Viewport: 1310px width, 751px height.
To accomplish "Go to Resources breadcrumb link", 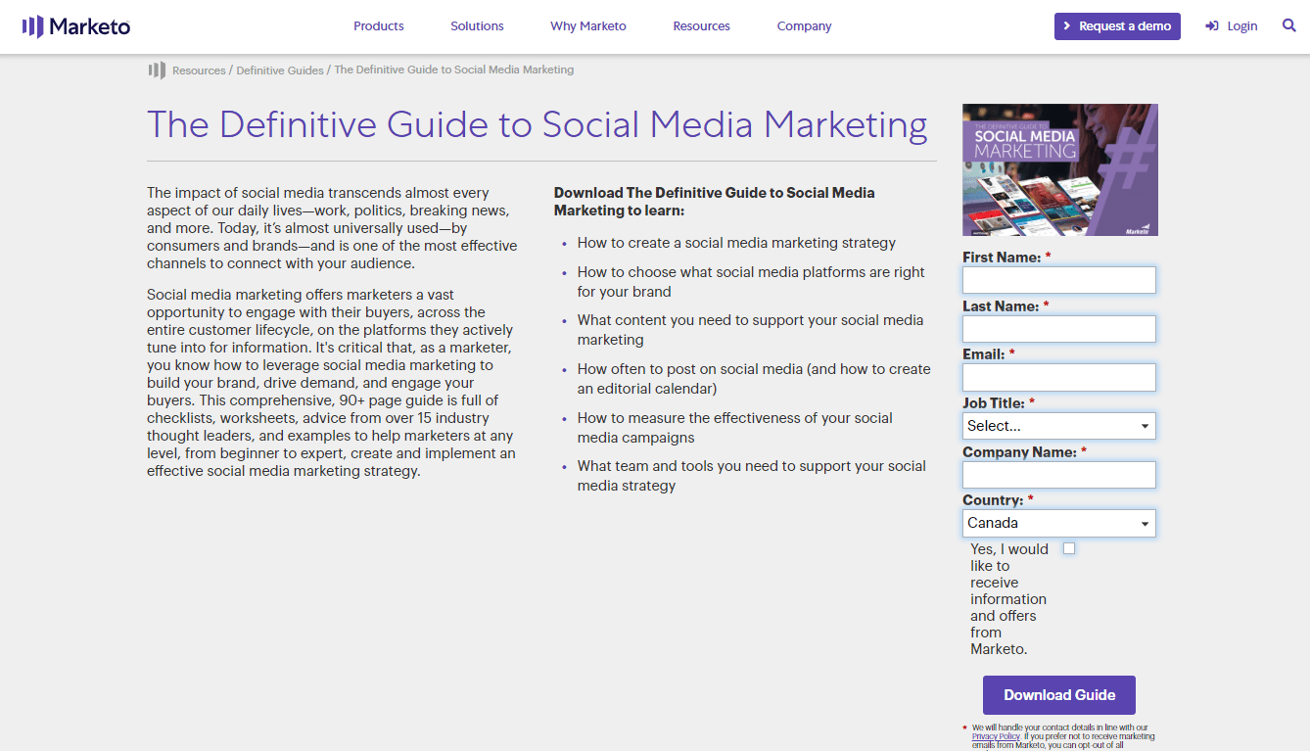I will pyautogui.click(x=199, y=70).
